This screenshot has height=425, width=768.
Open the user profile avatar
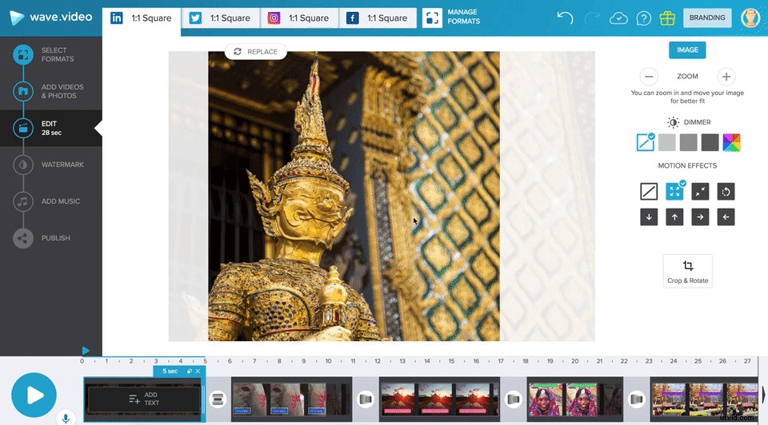[750, 18]
